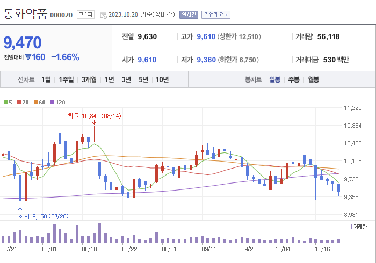The width and height of the screenshot is (376, 263).
Task: Click the current price 9,470
Action: pyautogui.click(x=23, y=42)
